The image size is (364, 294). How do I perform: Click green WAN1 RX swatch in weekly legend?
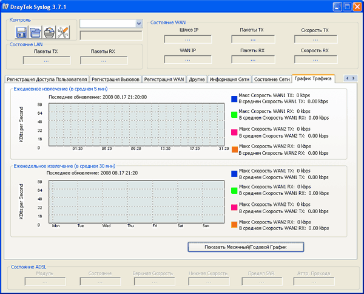click(234, 191)
